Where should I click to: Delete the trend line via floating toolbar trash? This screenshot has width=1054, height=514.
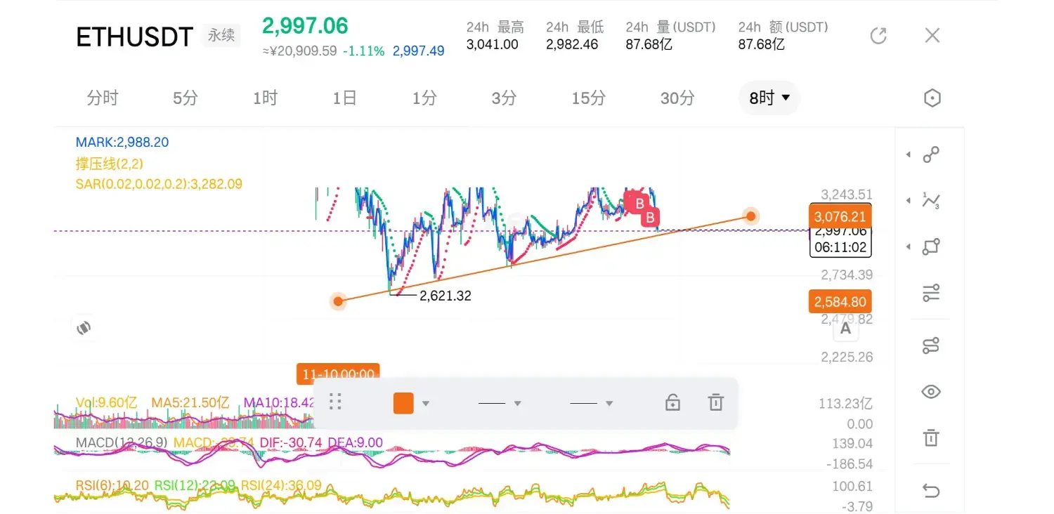point(715,402)
